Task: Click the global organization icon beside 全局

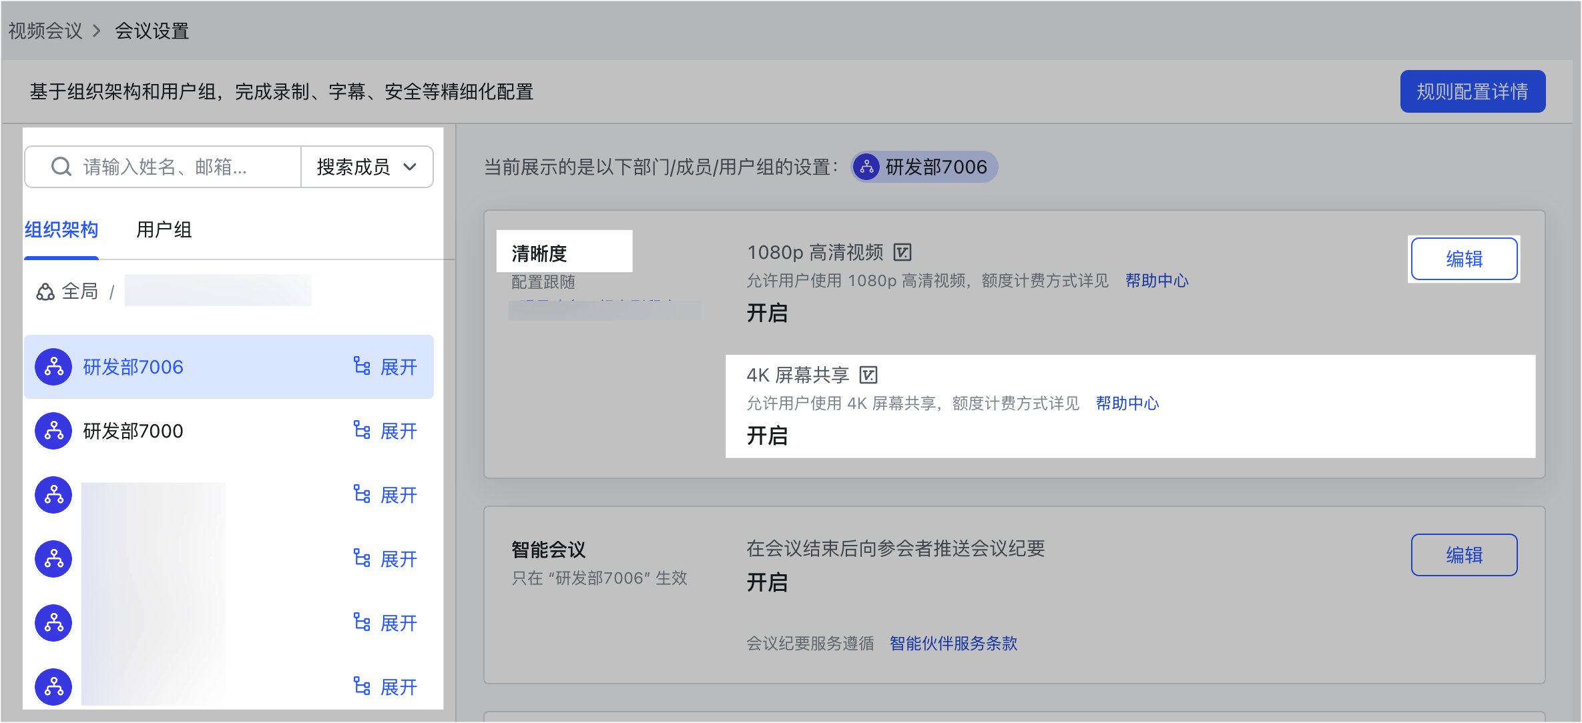Action: pyautogui.click(x=45, y=291)
